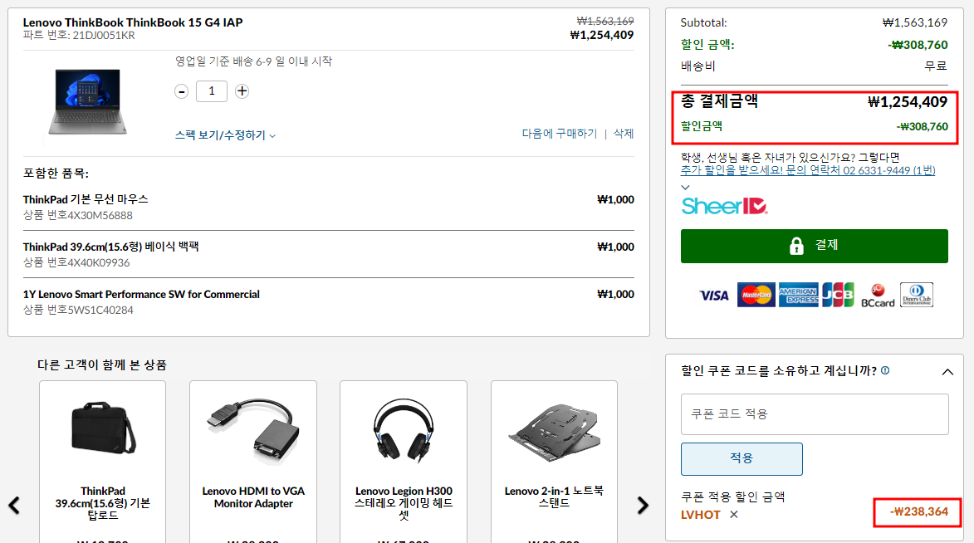Open the student discount 추가 할인 link
This screenshot has width=974, height=543.
tap(808, 170)
